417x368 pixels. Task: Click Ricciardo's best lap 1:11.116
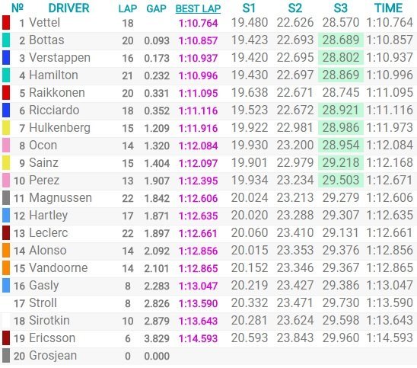coord(198,110)
